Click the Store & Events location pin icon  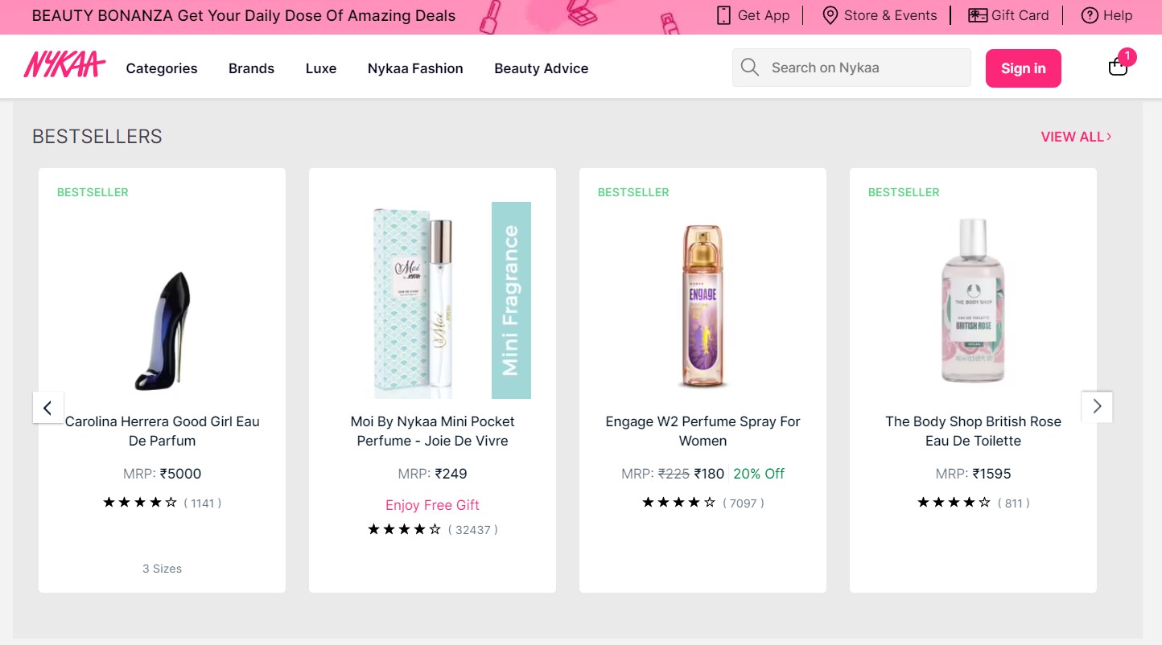pyautogui.click(x=830, y=15)
